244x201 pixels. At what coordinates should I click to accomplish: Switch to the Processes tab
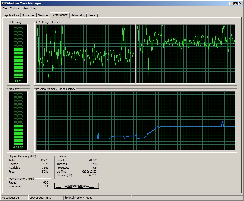pyautogui.click(x=29, y=15)
